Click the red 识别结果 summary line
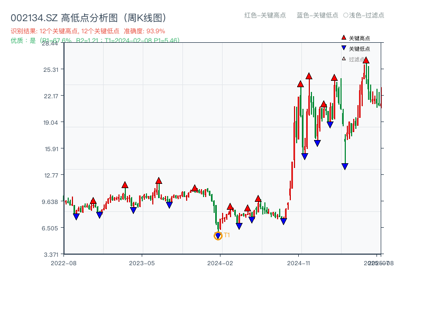This screenshot has width=423, height=317. pos(88,31)
